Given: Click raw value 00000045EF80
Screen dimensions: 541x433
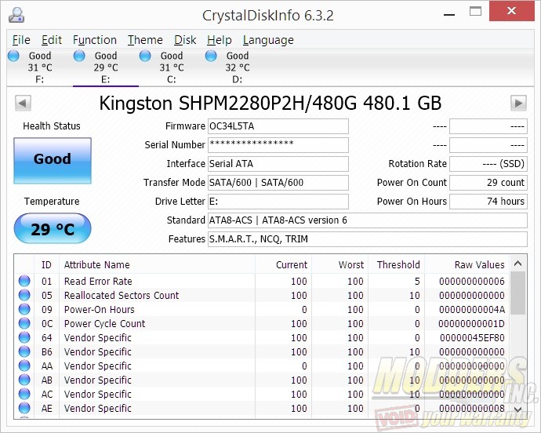Looking at the screenshot, I should click(472, 338).
